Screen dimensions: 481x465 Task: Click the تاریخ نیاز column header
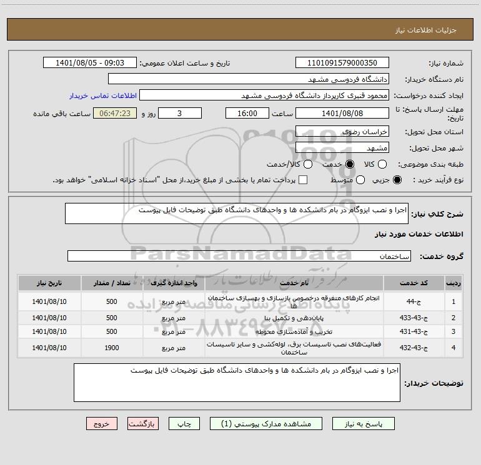[49, 283]
